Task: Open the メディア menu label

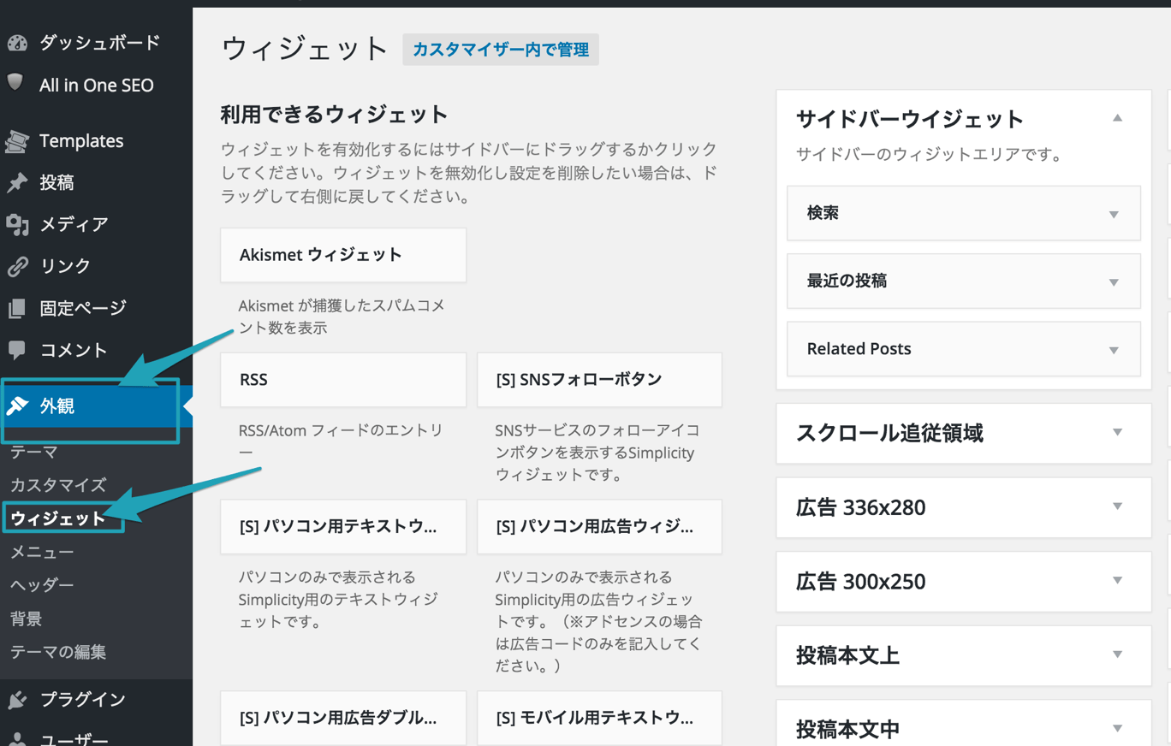Action: (74, 224)
